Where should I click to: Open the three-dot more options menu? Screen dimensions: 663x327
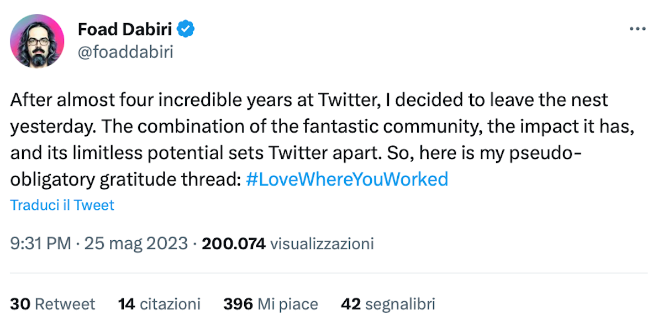[637, 29]
